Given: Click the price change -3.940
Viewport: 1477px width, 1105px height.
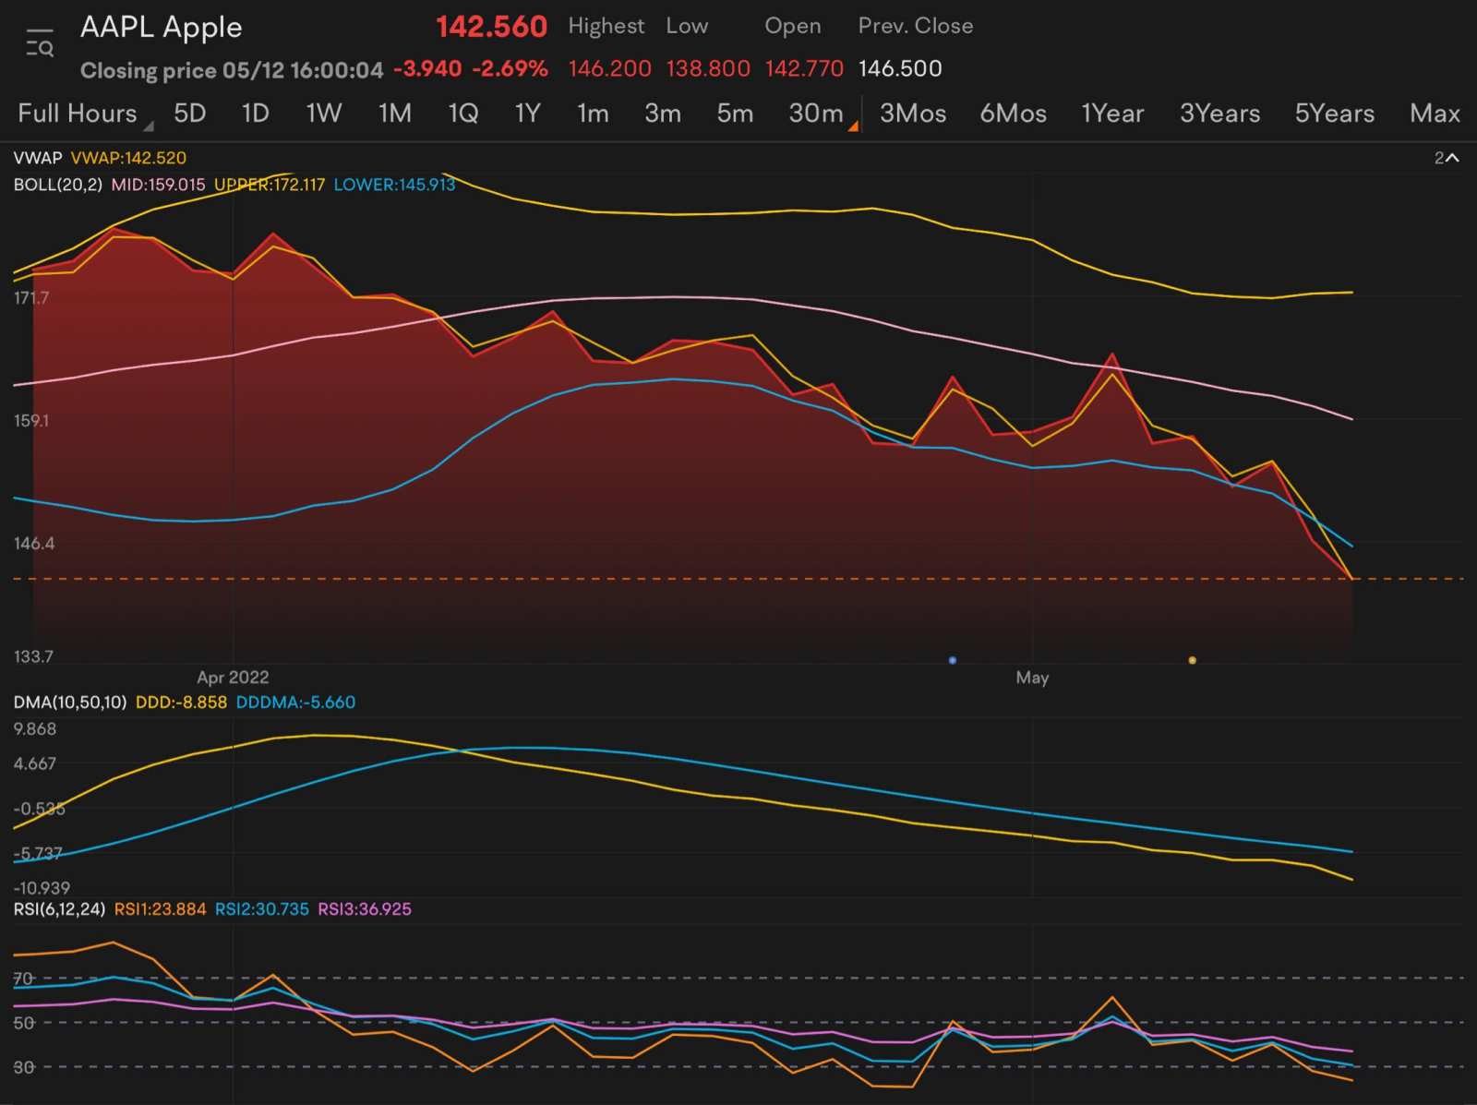Looking at the screenshot, I should [x=427, y=69].
